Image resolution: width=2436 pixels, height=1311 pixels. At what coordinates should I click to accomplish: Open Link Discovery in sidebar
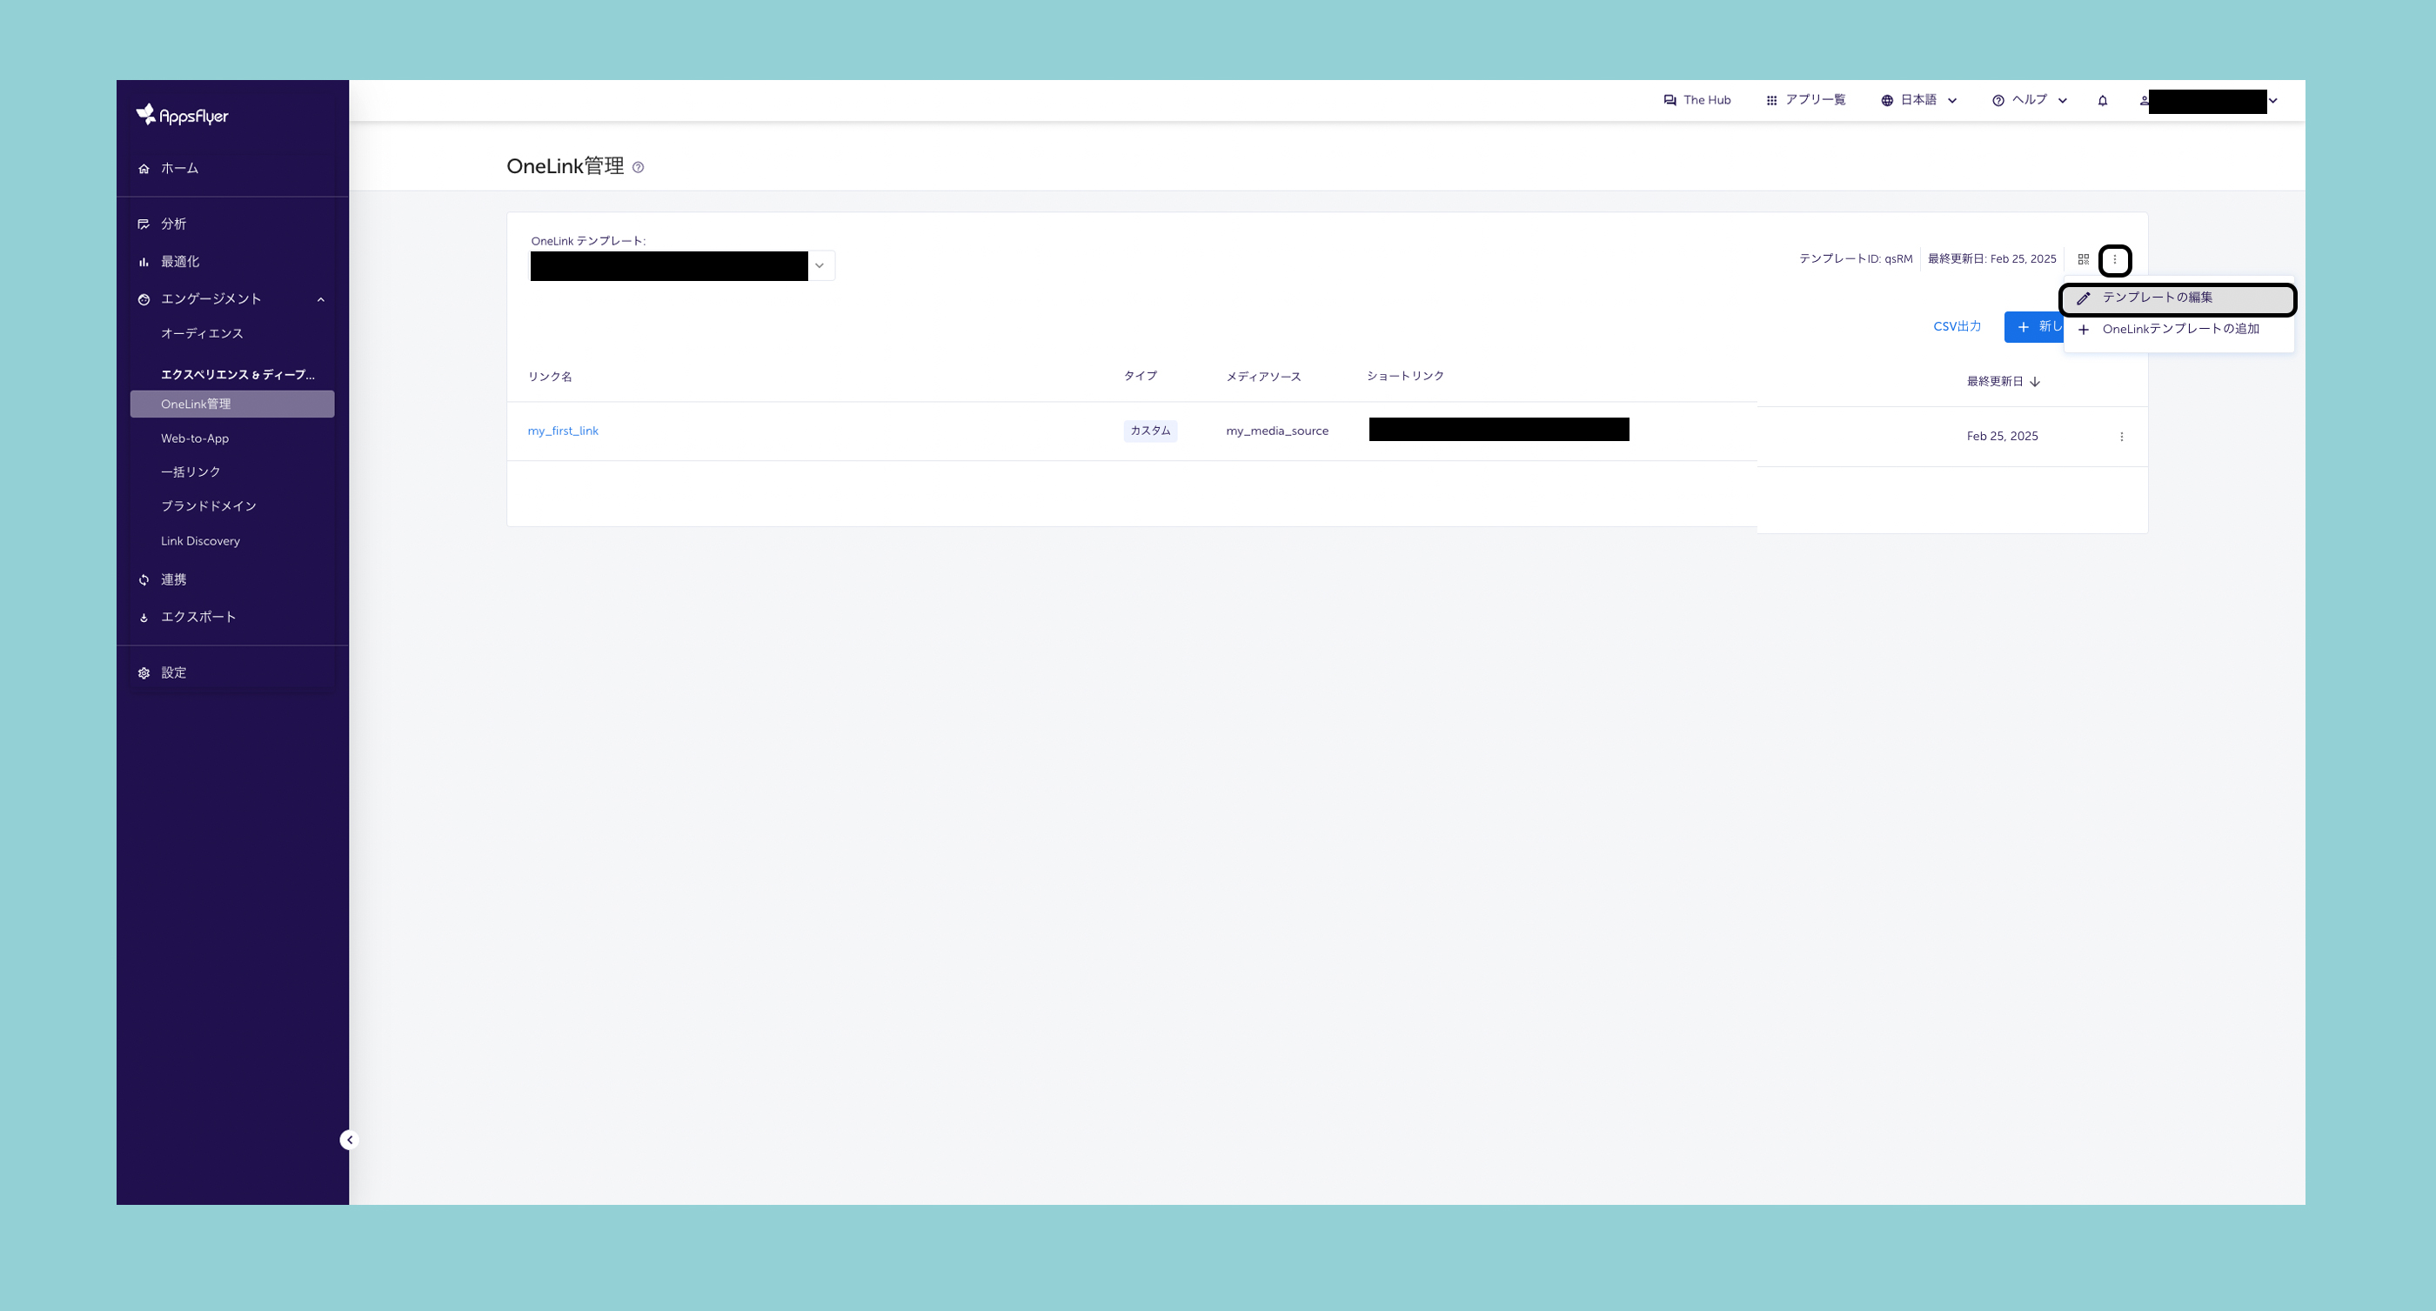click(200, 541)
